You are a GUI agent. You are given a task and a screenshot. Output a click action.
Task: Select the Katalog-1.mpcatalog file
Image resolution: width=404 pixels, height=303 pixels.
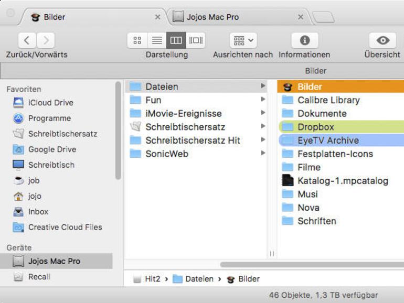coord(341,181)
